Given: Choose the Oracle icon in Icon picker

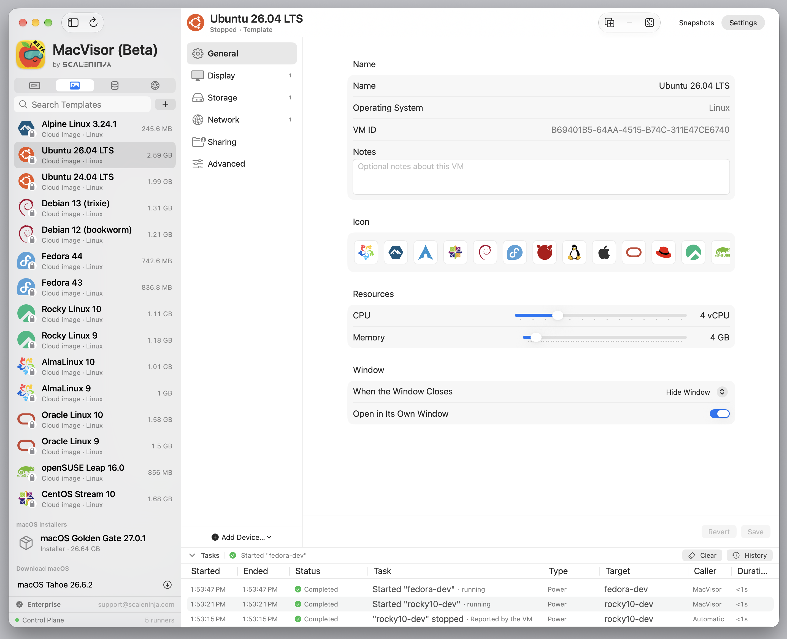Looking at the screenshot, I should tap(634, 253).
